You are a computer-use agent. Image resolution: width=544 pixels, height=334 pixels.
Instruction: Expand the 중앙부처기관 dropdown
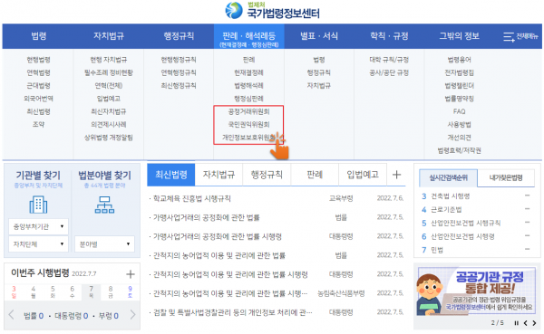(x=38, y=226)
